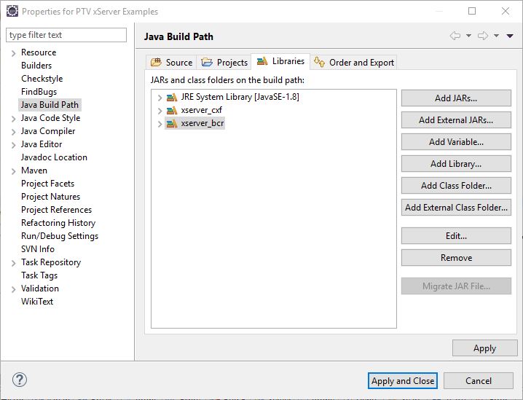Viewport: 523px width, 400px height.
Task: Expand the Maven preferences node
Action: click(13, 171)
